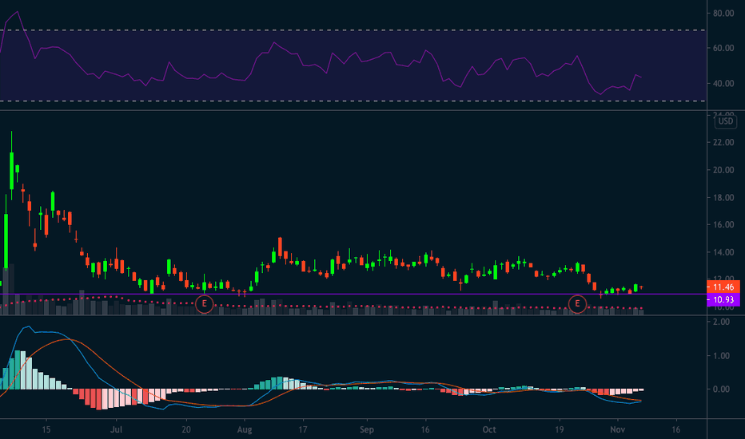
Task: Open the USD currency selector
Action: coord(726,121)
